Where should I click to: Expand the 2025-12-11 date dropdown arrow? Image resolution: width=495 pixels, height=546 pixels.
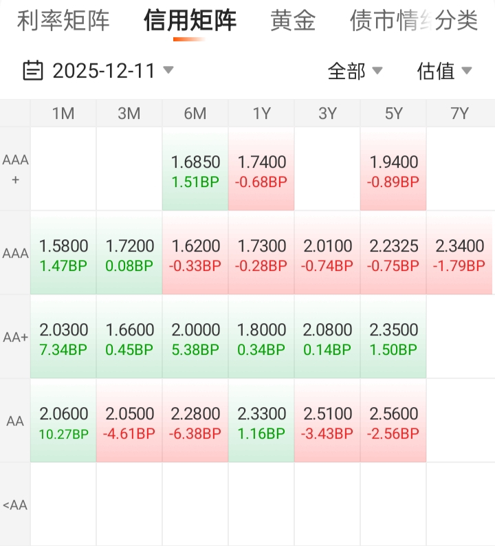[168, 70]
